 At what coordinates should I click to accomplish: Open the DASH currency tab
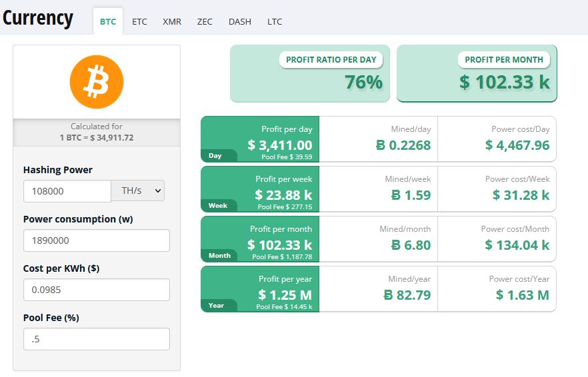[240, 21]
